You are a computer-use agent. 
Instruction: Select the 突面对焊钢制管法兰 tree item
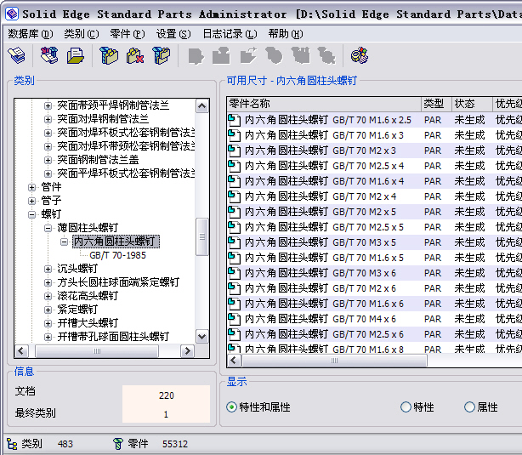(x=103, y=119)
